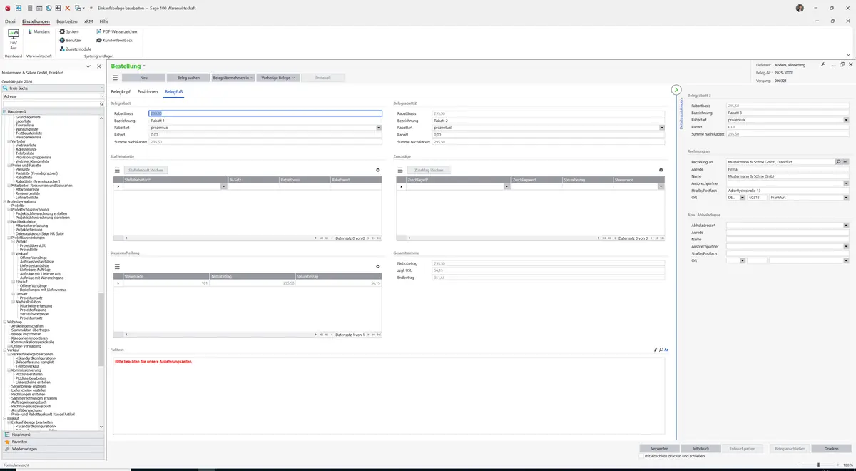Open the Datei menu

10,22
